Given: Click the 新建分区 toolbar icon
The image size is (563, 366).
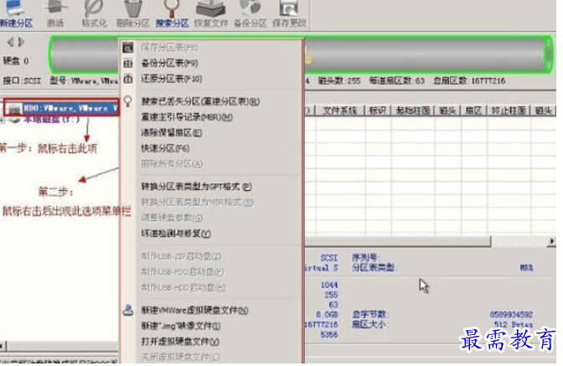Looking at the screenshot, I should pyautogui.click(x=14, y=8).
